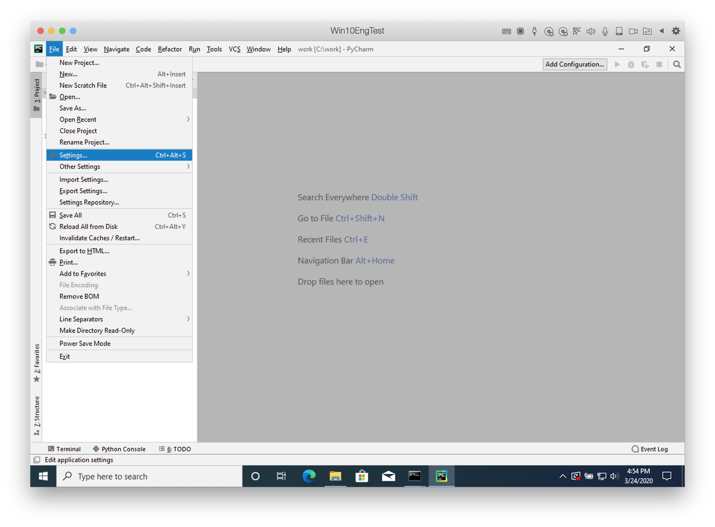Open the VCS menu

pos(234,49)
